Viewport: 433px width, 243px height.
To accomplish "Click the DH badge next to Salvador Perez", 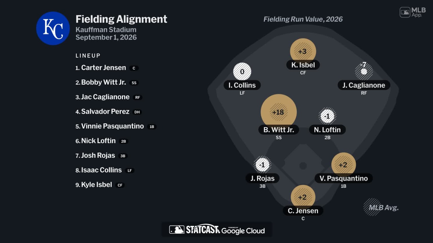I will (x=137, y=112).
